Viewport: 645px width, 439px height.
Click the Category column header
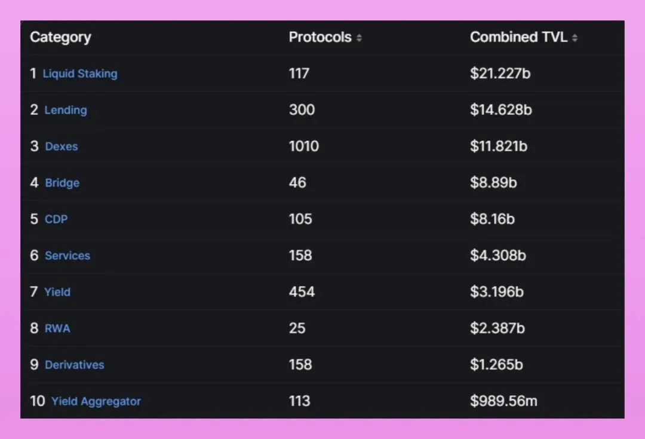pyautogui.click(x=60, y=37)
